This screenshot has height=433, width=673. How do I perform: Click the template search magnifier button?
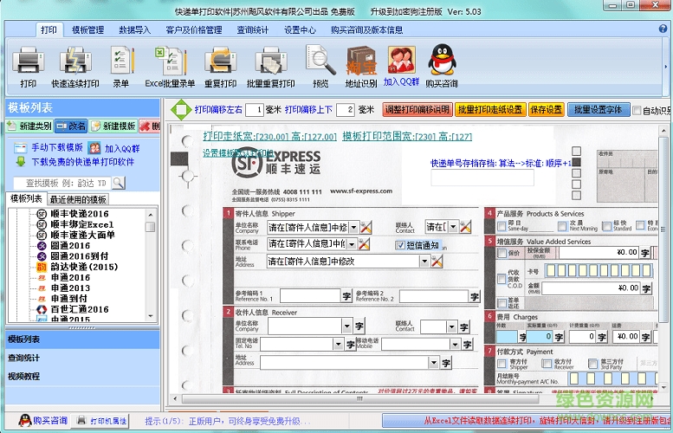[x=119, y=183]
